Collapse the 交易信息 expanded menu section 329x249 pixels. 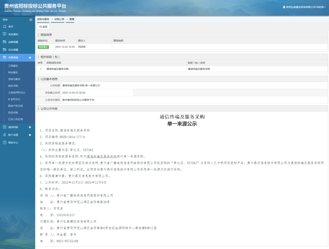click(30, 58)
